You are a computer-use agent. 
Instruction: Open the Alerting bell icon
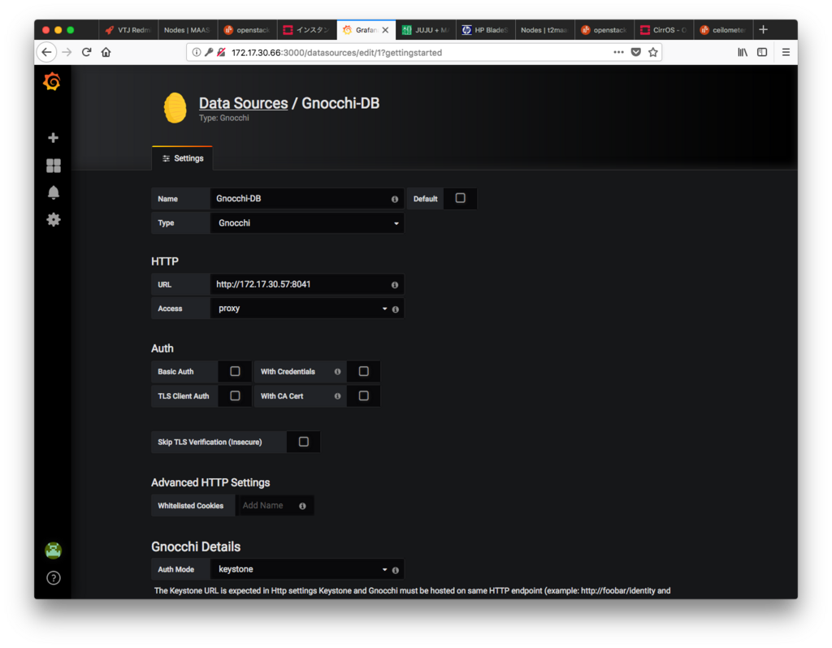53,192
